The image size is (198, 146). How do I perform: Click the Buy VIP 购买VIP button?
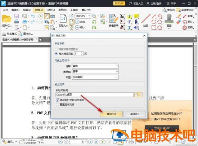[119, 3]
